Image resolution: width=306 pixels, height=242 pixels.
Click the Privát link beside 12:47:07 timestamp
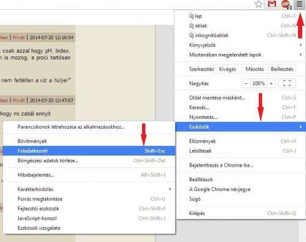(18, 100)
